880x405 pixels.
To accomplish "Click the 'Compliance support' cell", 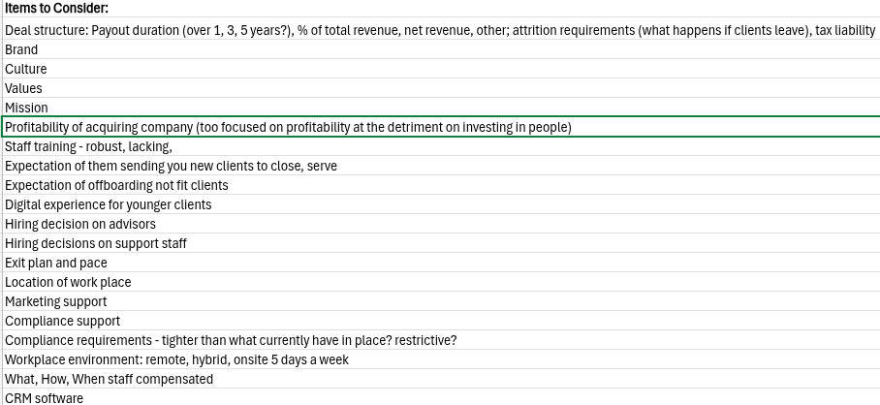I will click(x=441, y=321).
